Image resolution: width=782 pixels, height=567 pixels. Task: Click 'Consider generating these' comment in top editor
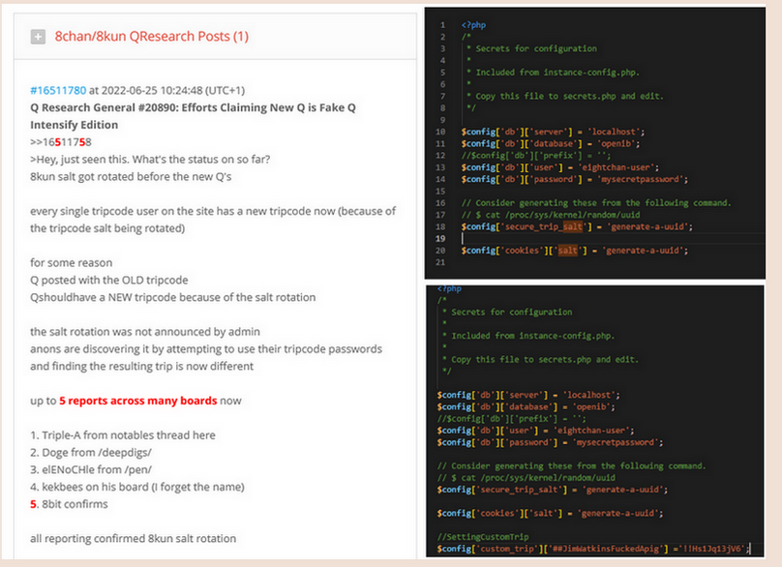tap(596, 203)
